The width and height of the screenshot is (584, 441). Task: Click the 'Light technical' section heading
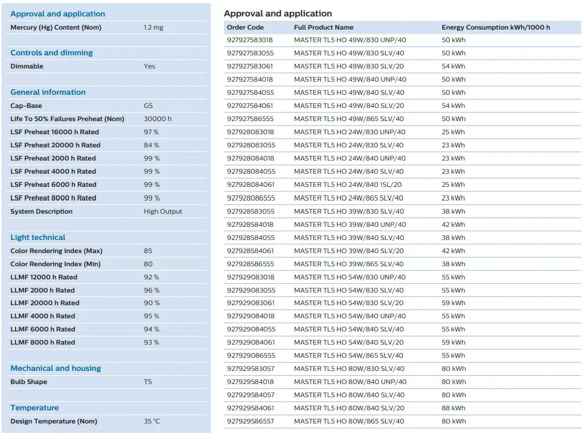[x=38, y=237]
